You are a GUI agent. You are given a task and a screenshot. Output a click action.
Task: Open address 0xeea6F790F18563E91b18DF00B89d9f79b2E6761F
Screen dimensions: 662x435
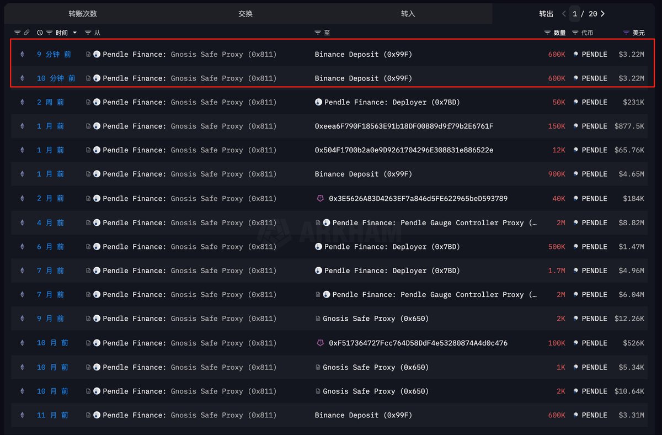point(404,126)
